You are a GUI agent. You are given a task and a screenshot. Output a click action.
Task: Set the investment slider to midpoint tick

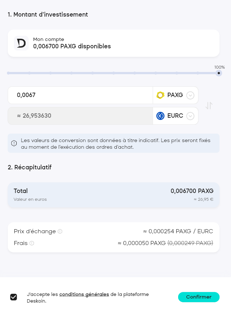[x=113, y=73]
